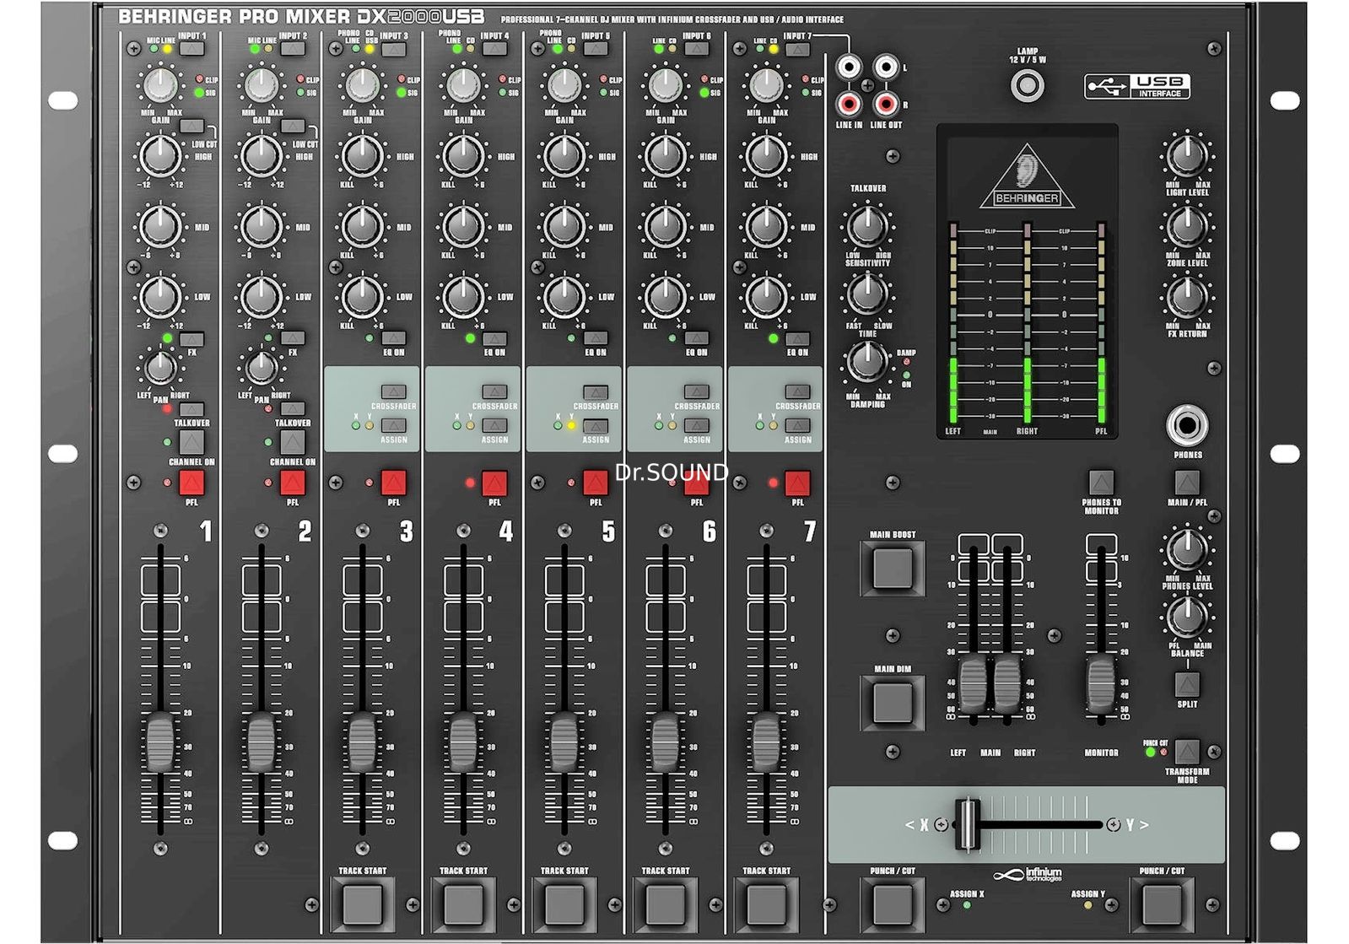Click the PHONES headphone jack
This screenshot has height=944, width=1349.
tap(1187, 426)
